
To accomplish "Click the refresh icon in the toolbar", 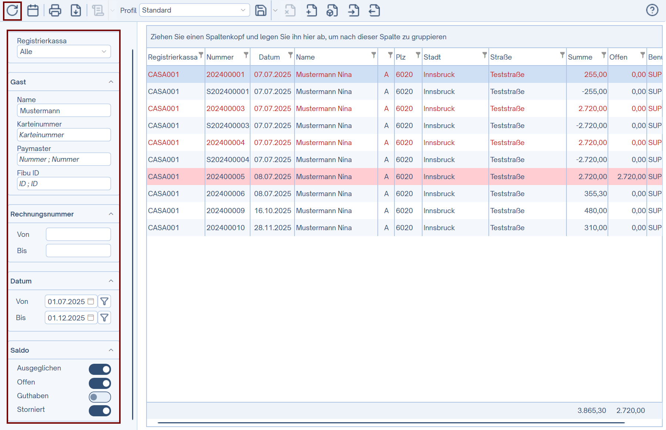I will tap(12, 10).
